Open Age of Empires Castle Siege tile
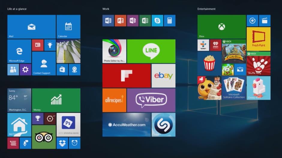282x158 pixels. [x=234, y=51]
